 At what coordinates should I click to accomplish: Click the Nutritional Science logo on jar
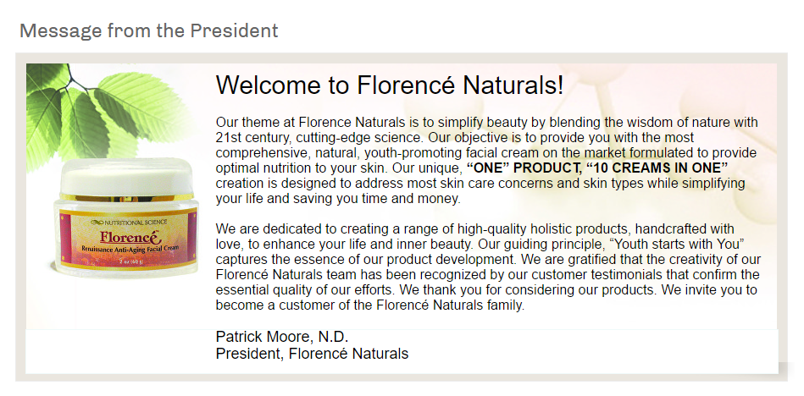128,223
